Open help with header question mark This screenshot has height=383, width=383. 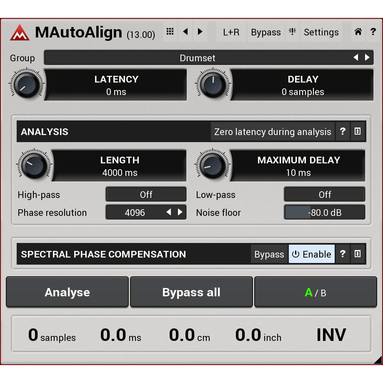coord(373,32)
